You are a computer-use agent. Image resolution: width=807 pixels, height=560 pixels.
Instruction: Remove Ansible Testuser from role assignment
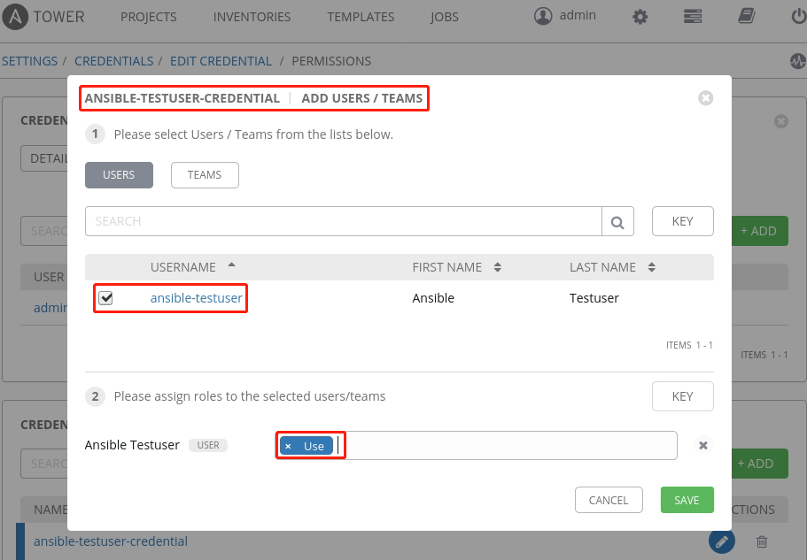coord(703,446)
